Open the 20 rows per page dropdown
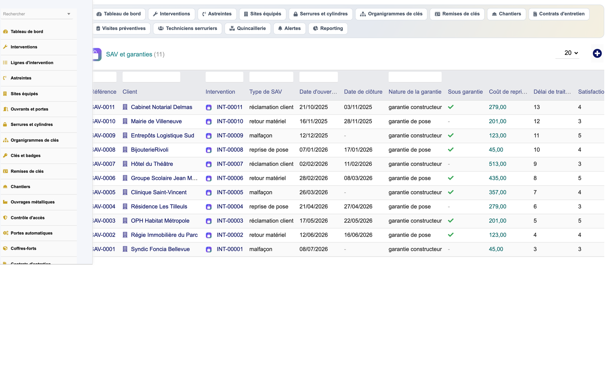The width and height of the screenshot is (615, 380). (571, 53)
